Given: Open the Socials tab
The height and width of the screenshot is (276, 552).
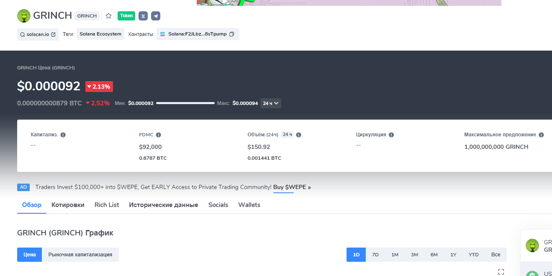Looking at the screenshot, I should click(x=218, y=205).
